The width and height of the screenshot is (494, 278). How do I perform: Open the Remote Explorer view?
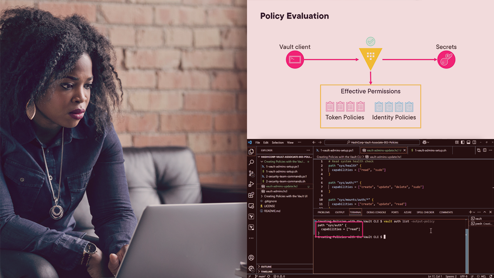(251, 206)
